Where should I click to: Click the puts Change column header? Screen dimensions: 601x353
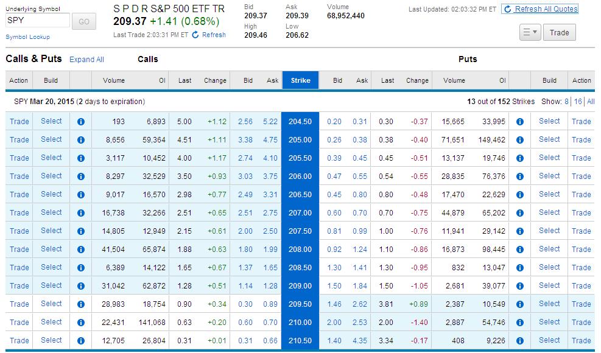[x=417, y=80]
